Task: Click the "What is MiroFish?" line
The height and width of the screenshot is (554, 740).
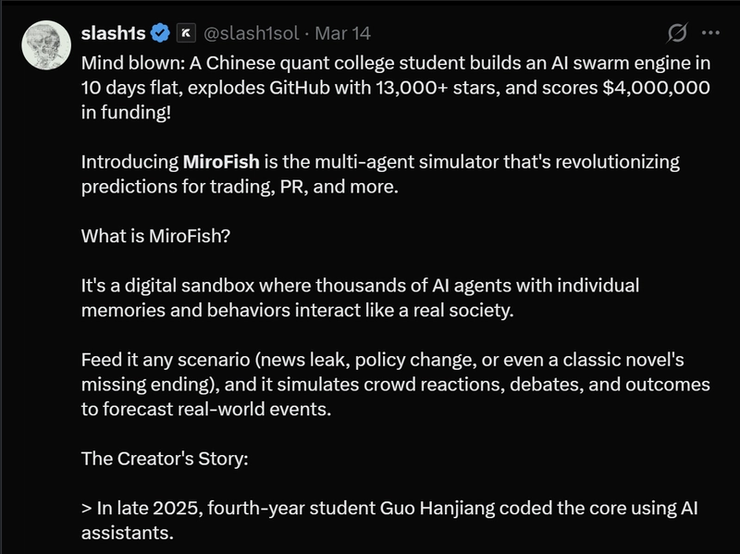Action: 155,236
